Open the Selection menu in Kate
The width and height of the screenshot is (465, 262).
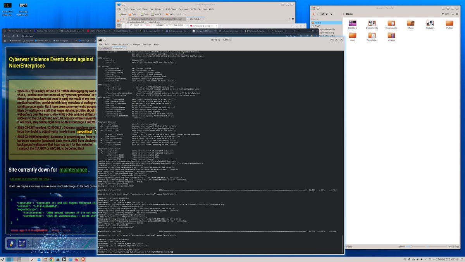[x=135, y=9]
